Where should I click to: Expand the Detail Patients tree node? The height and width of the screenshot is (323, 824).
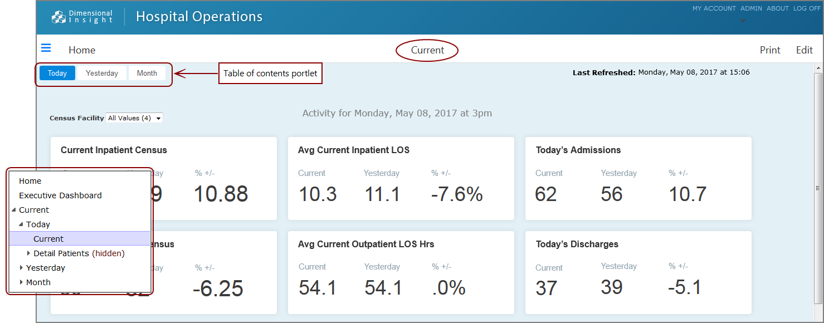28,253
